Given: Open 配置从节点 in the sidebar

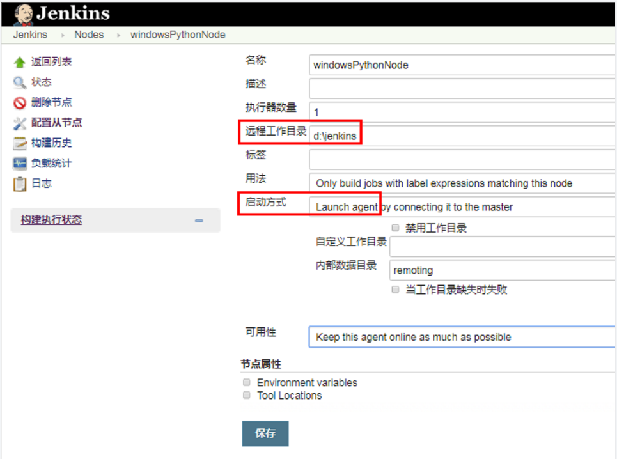Looking at the screenshot, I should (57, 123).
